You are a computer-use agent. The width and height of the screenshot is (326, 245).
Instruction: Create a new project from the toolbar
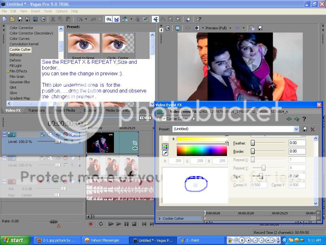click(4, 19)
